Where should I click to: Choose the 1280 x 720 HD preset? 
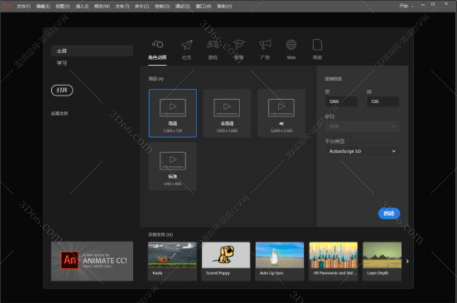(x=173, y=113)
